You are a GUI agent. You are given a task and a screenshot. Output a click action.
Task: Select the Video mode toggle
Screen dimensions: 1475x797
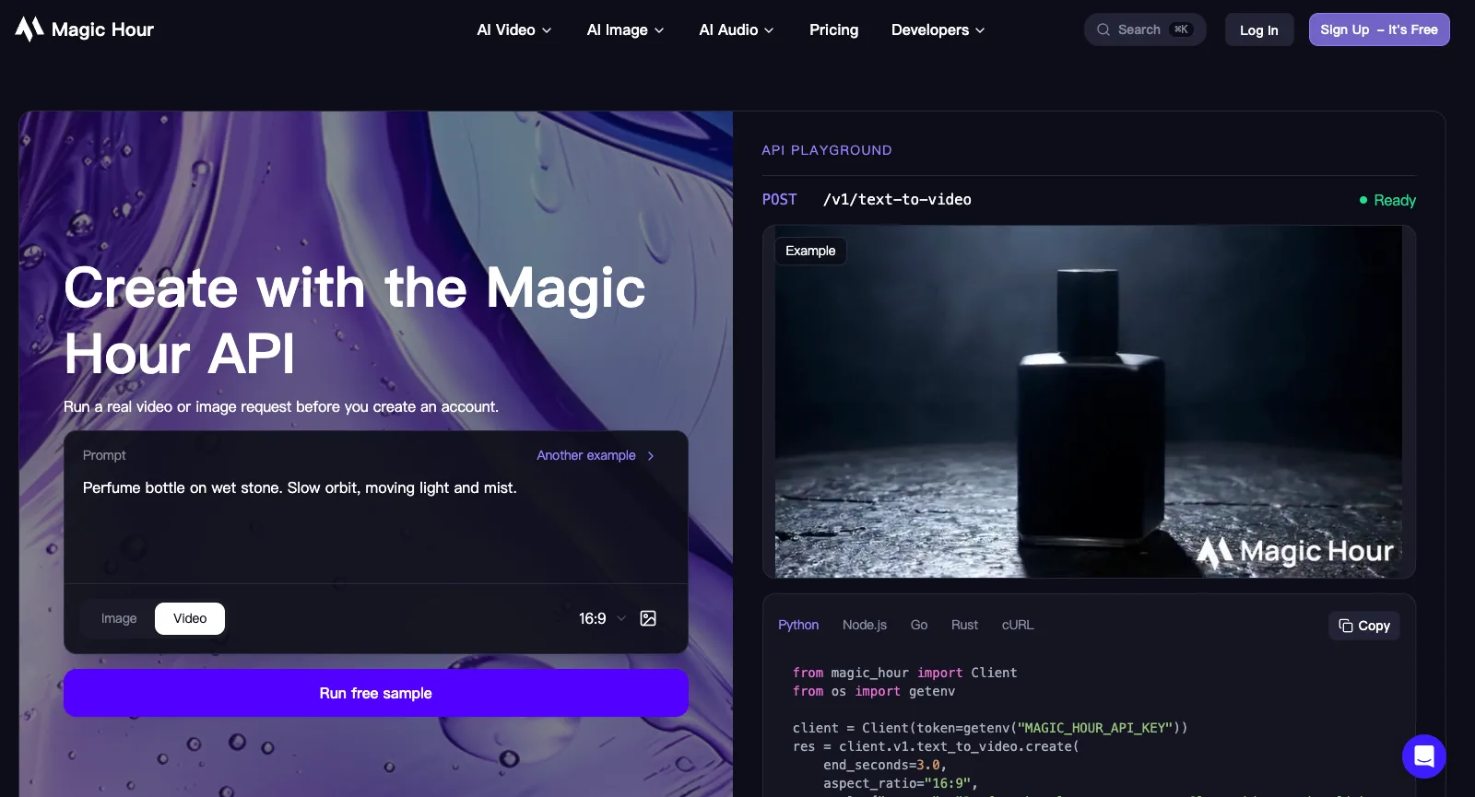coord(190,618)
